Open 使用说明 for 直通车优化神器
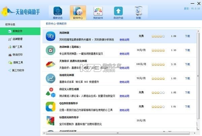This screenshot has width=202, height=136. 124,68
